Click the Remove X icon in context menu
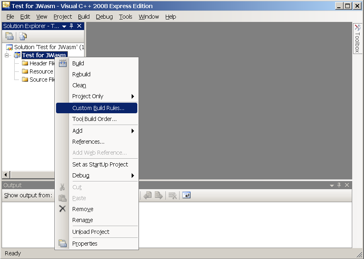 63,209
